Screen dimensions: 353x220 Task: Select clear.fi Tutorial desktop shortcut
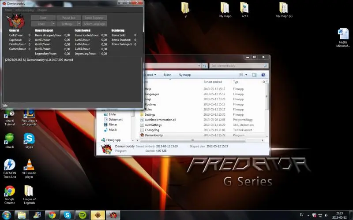[x=10, y=118]
